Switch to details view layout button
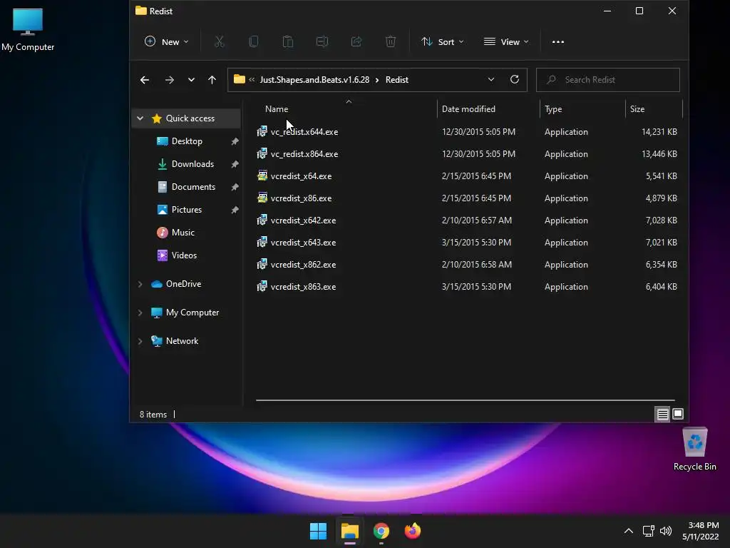This screenshot has width=730, height=548. (662, 414)
